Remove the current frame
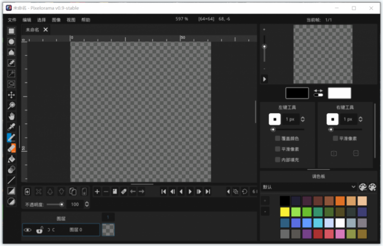The image size is (383, 246). click(106, 192)
